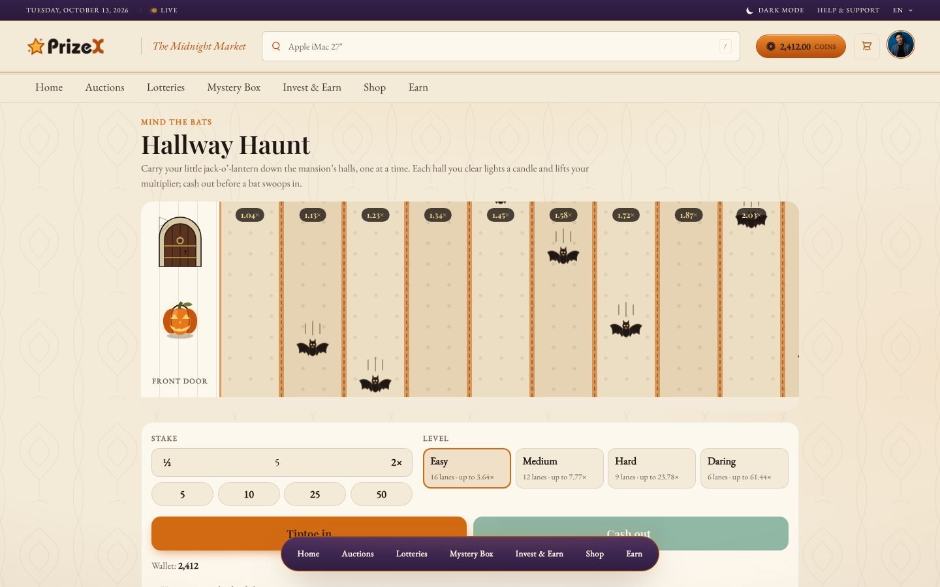Open Help & Support

pyautogui.click(x=848, y=10)
